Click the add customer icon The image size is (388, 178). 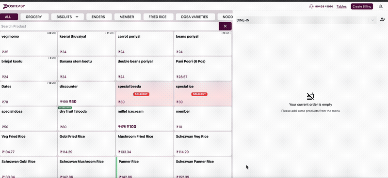383,19
